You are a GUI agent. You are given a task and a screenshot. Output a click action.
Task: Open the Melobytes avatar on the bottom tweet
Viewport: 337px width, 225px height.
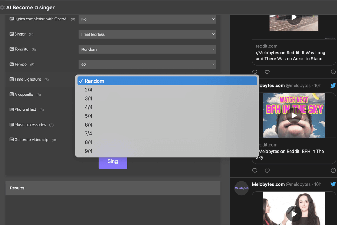click(x=242, y=188)
